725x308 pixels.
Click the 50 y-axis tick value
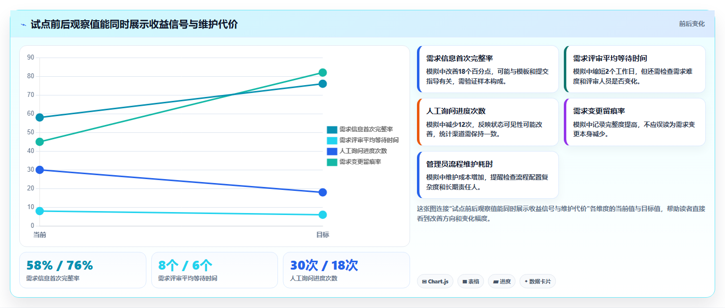coord(31,132)
